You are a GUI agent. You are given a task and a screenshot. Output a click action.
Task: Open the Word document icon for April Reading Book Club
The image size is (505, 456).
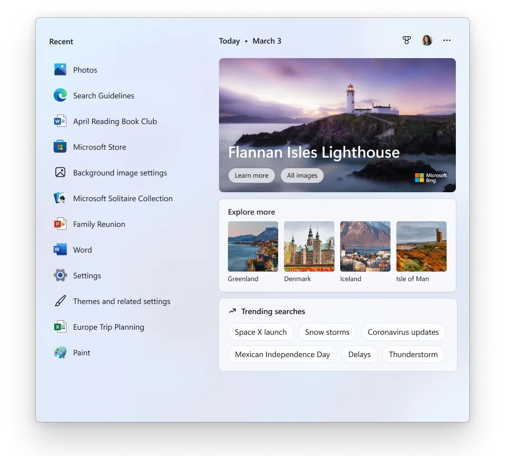[60, 121]
